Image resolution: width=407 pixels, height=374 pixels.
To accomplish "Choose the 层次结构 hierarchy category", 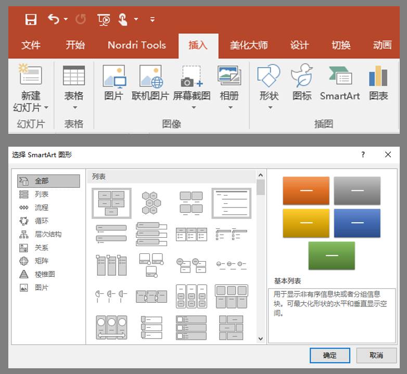I will point(48,234).
